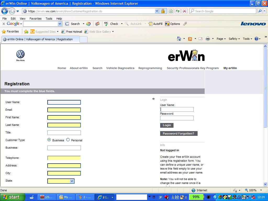Click the Home house icon in command bar
This screenshot has width=268, height=201.
click(179, 39)
